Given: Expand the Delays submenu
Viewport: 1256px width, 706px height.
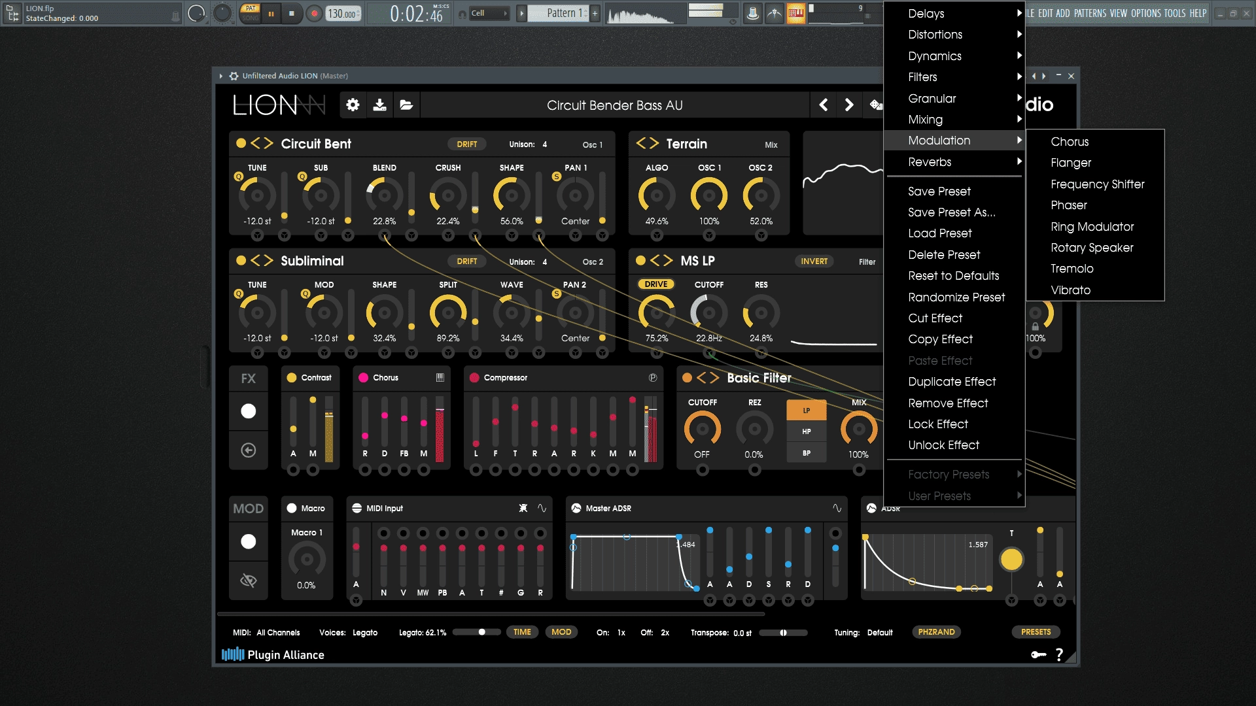Looking at the screenshot, I should [x=954, y=13].
